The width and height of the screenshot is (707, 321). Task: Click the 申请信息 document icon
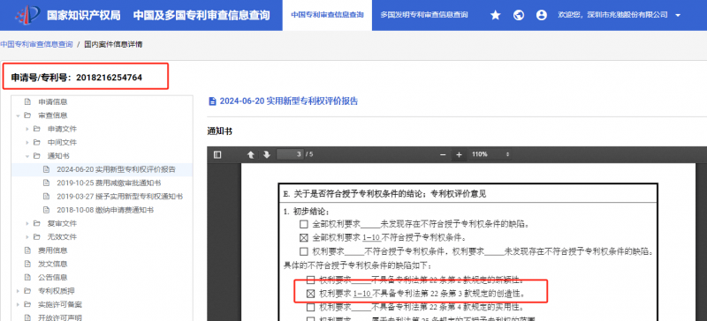tap(27, 101)
